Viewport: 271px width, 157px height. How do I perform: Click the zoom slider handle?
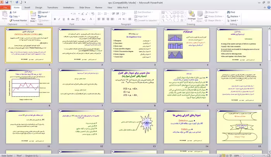[253, 155]
